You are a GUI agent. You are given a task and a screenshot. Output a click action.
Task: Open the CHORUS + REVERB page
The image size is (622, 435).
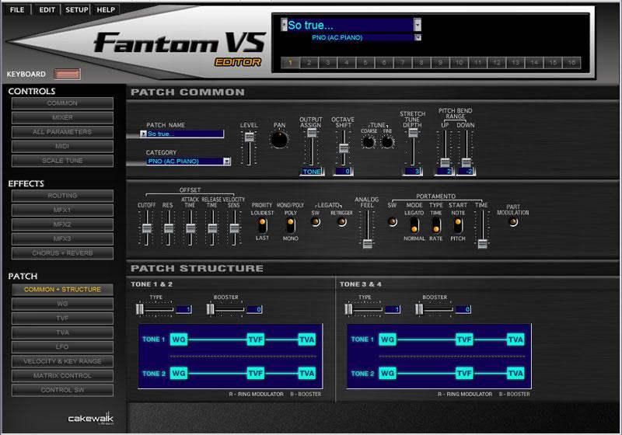click(62, 252)
